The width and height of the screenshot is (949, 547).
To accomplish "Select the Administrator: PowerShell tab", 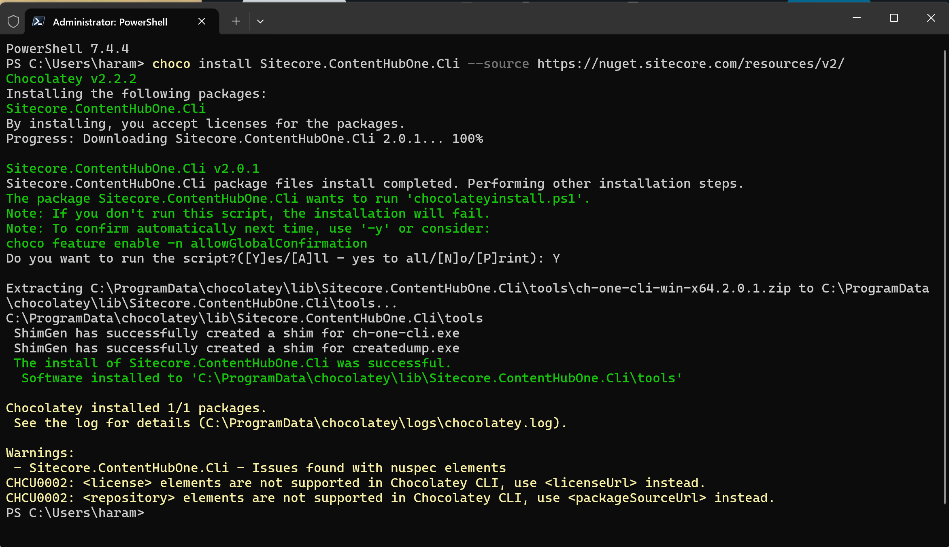I will 122,21.
